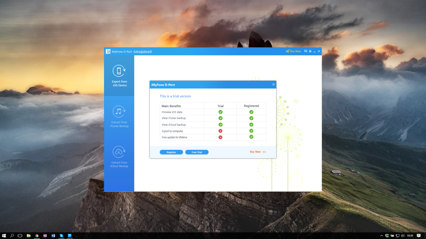The width and height of the screenshot is (426, 239).
Task: Click the 'Main Benefits' column header
Action: pos(171,106)
